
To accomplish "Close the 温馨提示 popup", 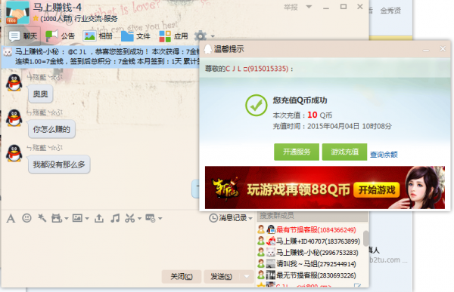I will point(443,49).
